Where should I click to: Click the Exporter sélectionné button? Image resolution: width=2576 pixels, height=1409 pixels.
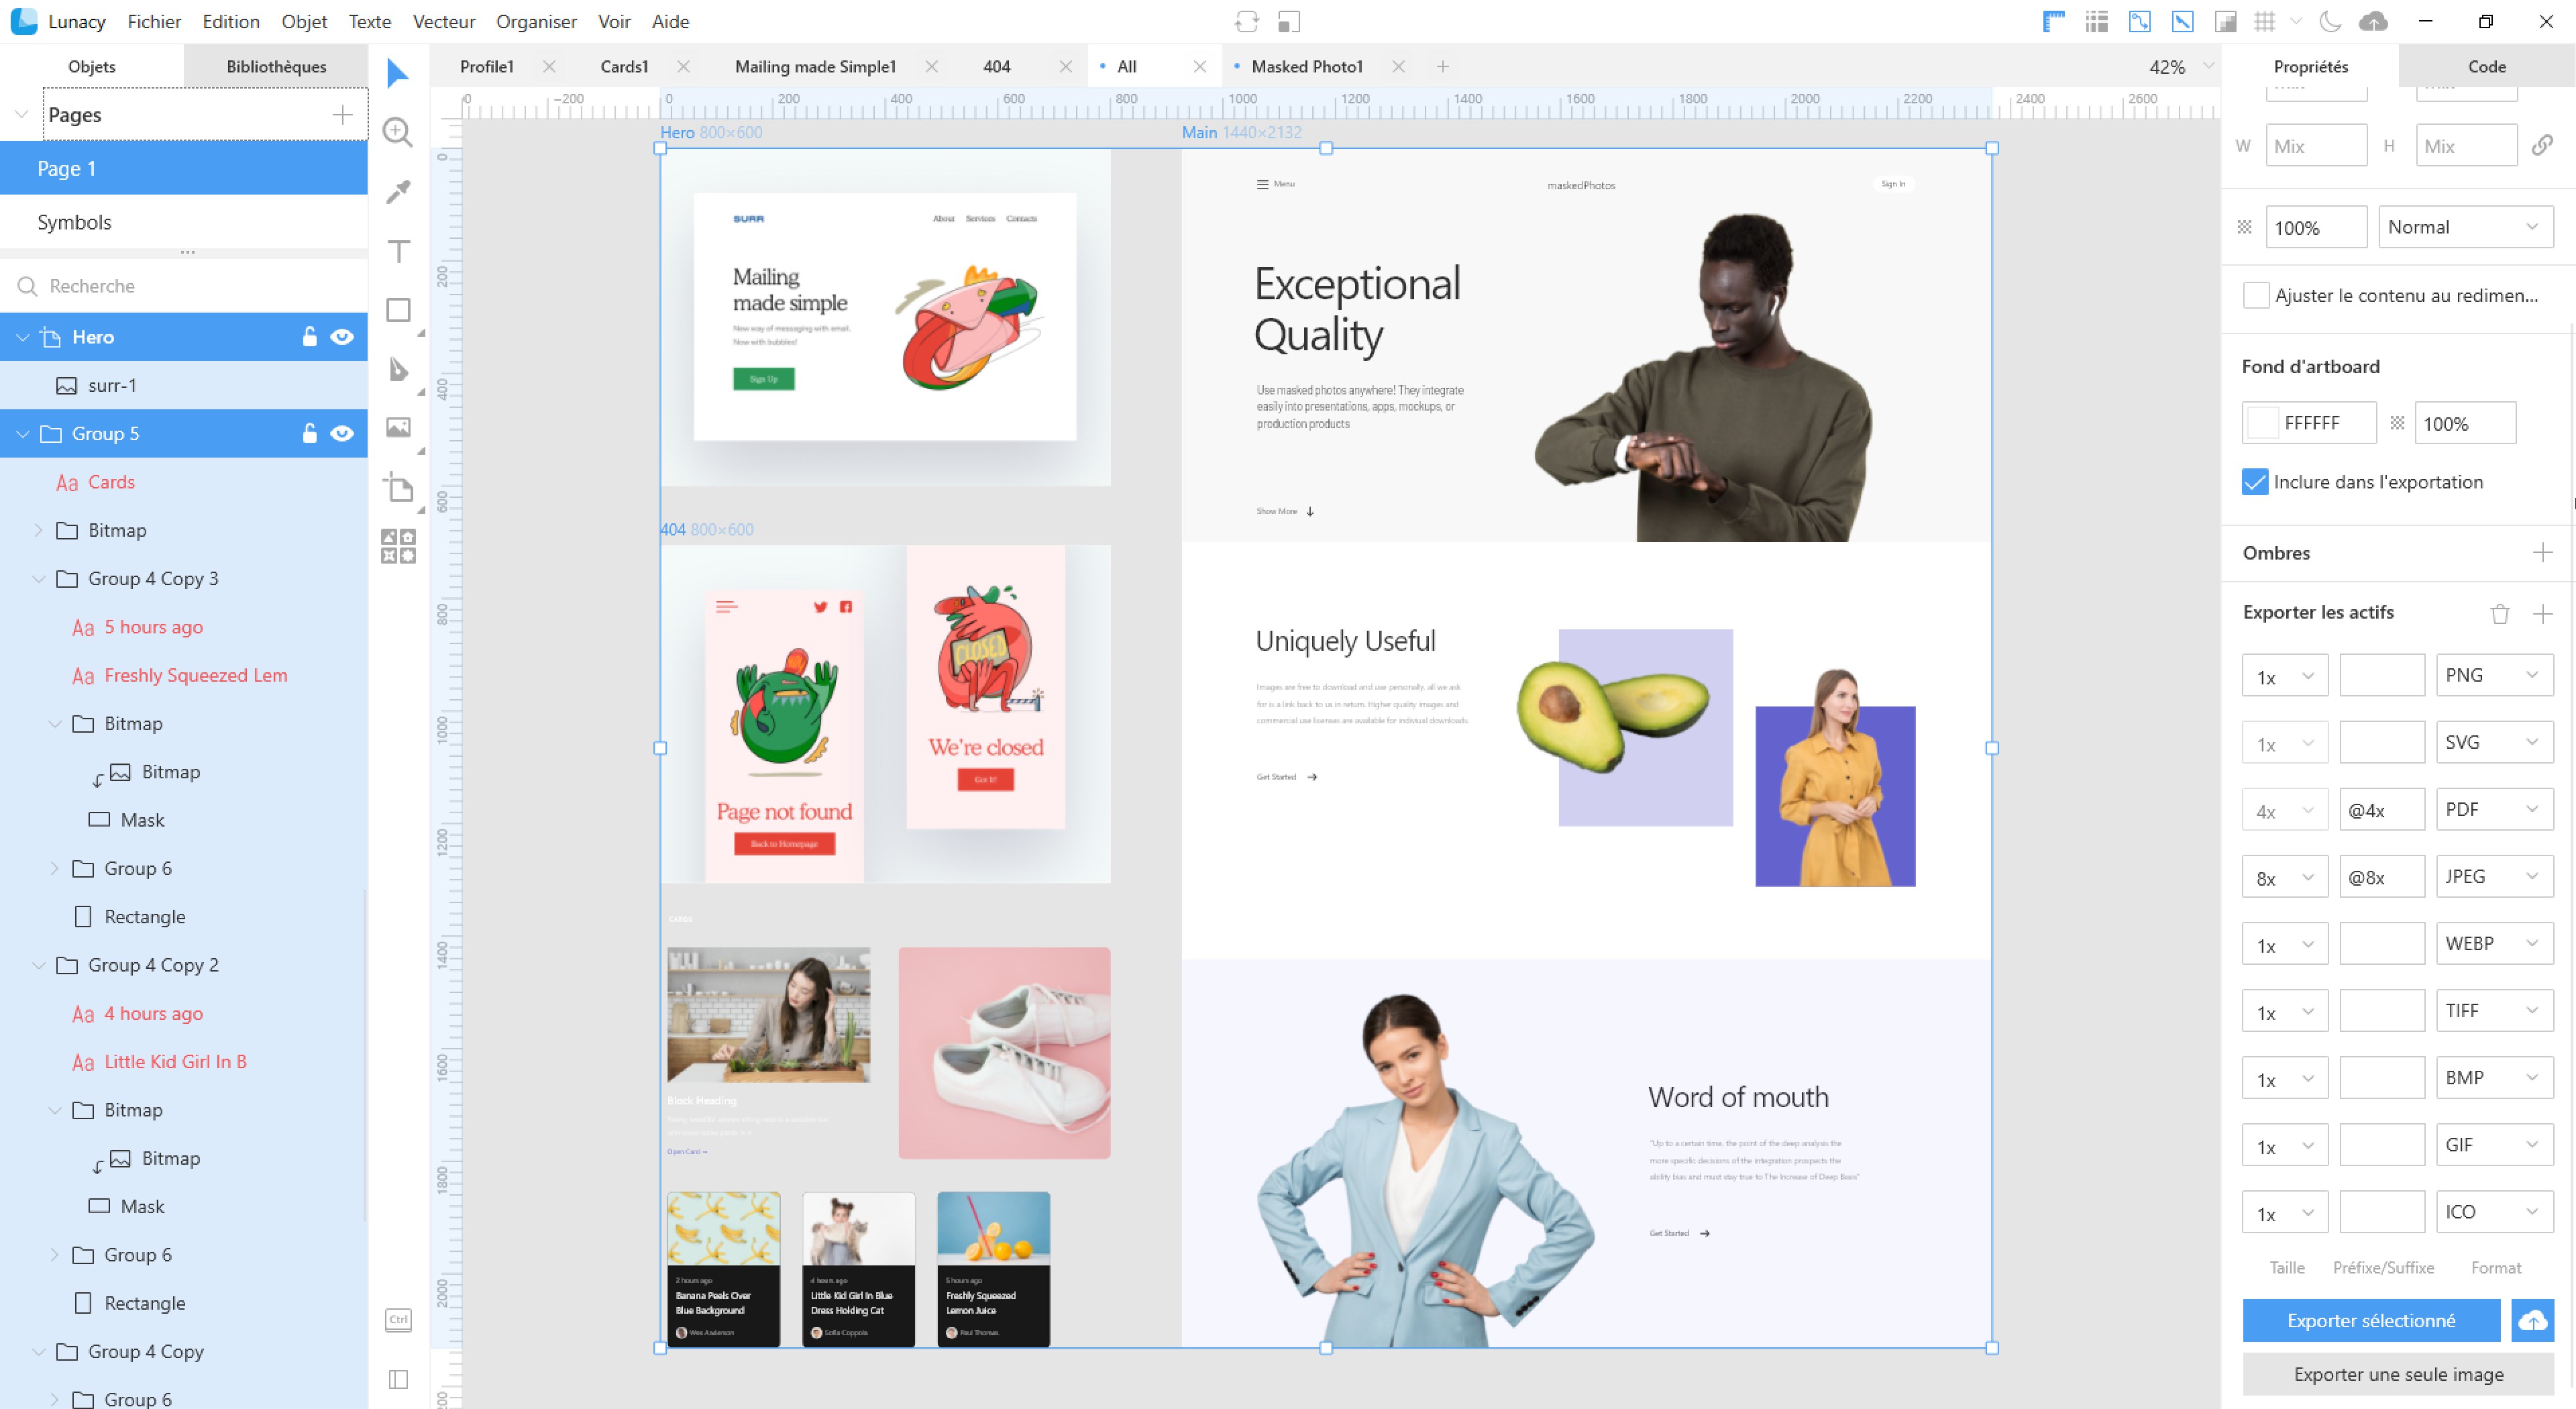pyautogui.click(x=2370, y=1320)
